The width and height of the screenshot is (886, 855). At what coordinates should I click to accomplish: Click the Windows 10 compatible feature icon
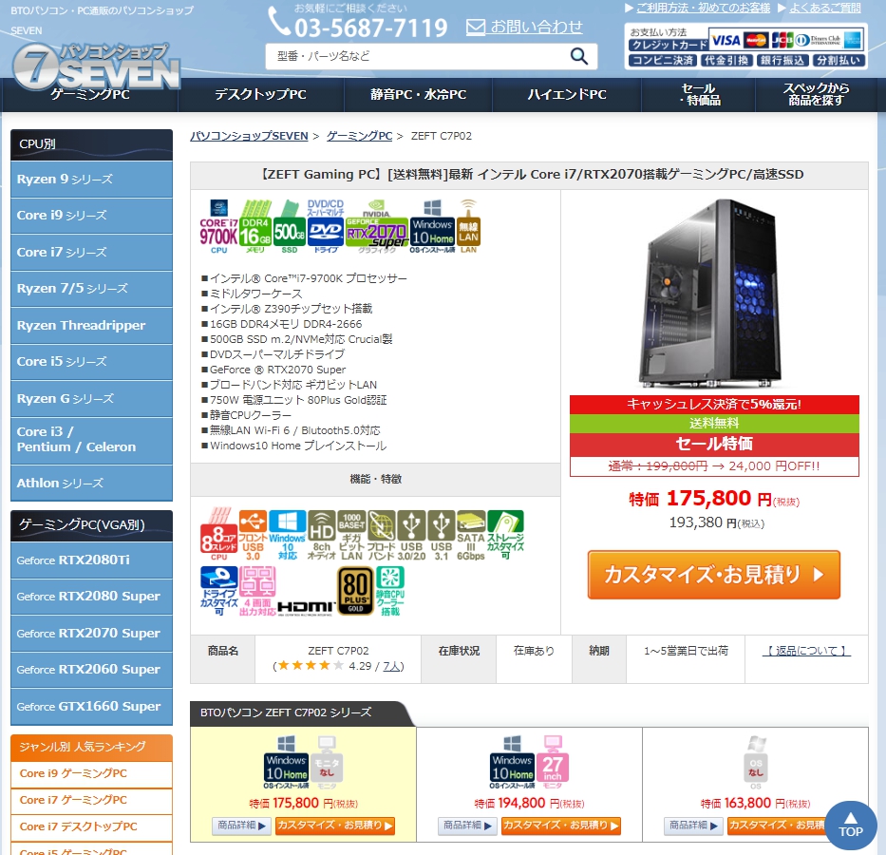288,535
